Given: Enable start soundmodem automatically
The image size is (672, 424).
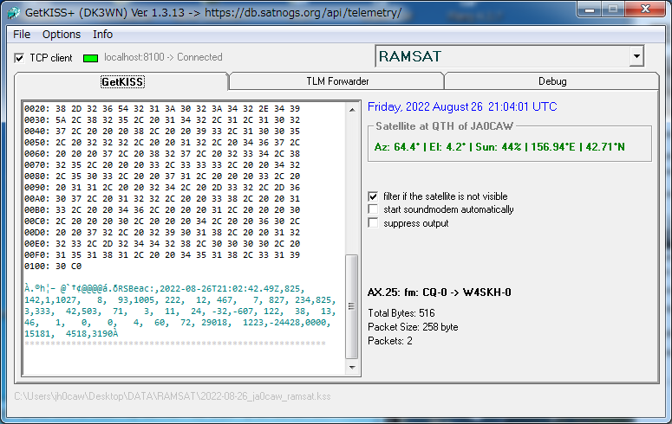Looking at the screenshot, I should (x=374, y=209).
